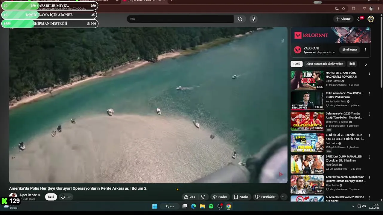383x215 pixels.
Task: Open Spotify from the taskbar
Action: tap(211, 206)
